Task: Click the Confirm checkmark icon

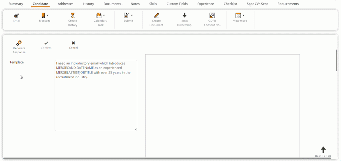Action: (46, 43)
